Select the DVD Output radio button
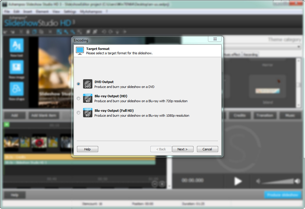The height and width of the screenshot is (209, 305). click(78, 84)
